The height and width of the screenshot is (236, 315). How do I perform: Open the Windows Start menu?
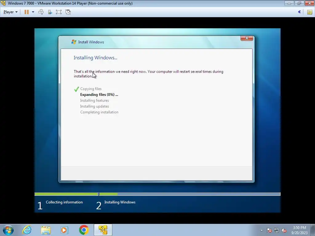[x=8, y=230]
